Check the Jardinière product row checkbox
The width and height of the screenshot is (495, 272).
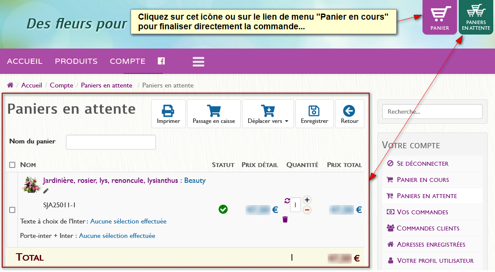[x=12, y=210]
